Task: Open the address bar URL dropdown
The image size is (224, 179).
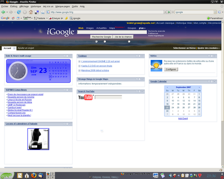Action: 165,12
